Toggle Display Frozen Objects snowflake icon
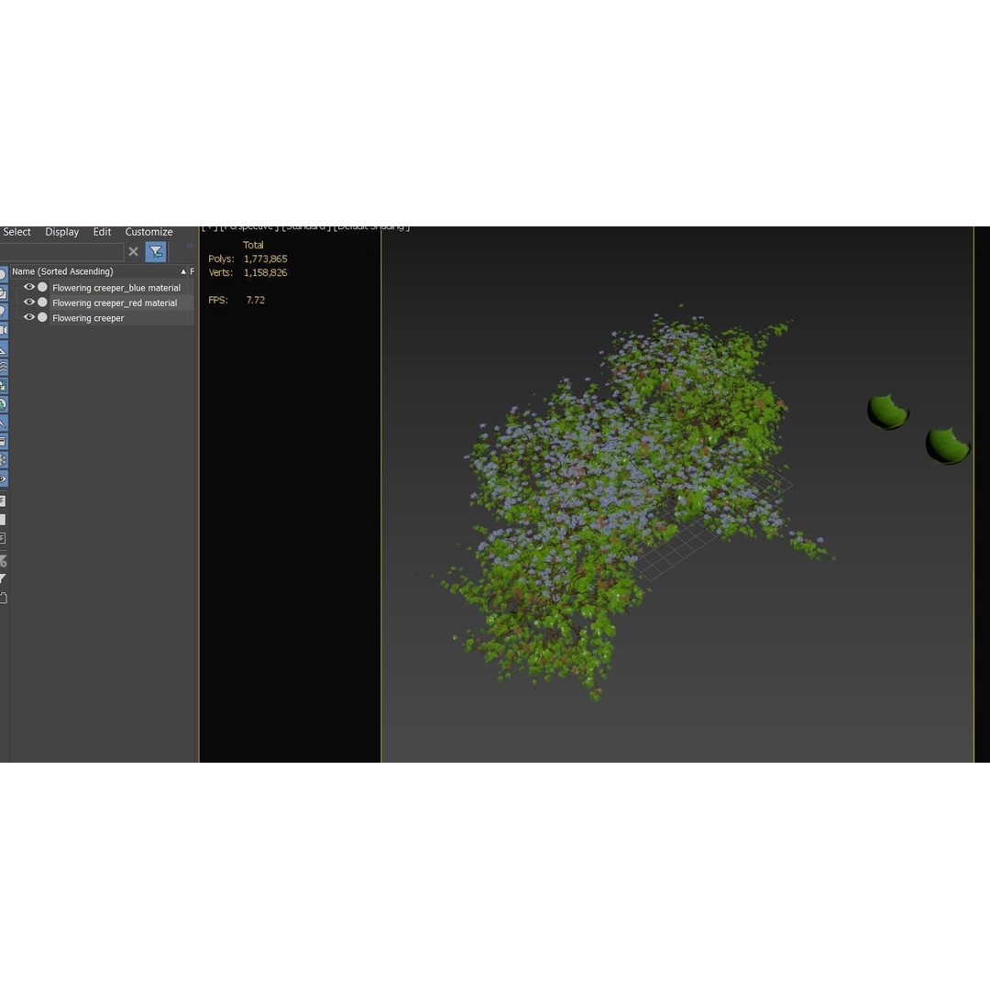 click(x=3, y=459)
